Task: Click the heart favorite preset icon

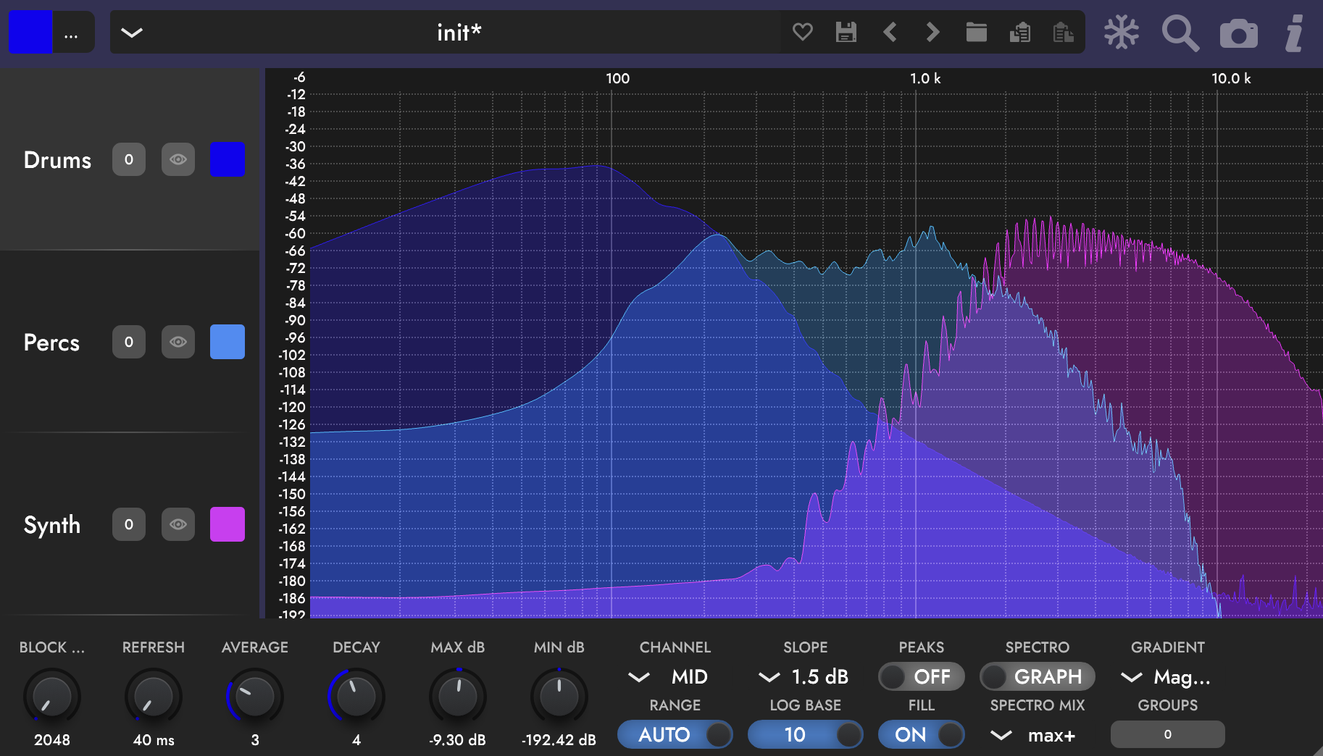Action: (x=802, y=32)
